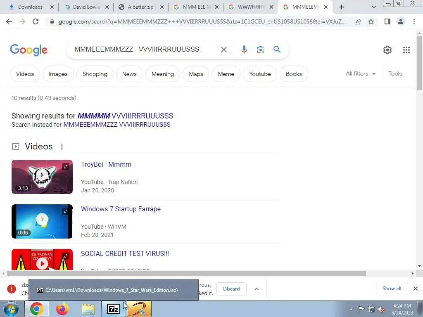
Task: Expand the All filters dropdown
Action: 361,73
